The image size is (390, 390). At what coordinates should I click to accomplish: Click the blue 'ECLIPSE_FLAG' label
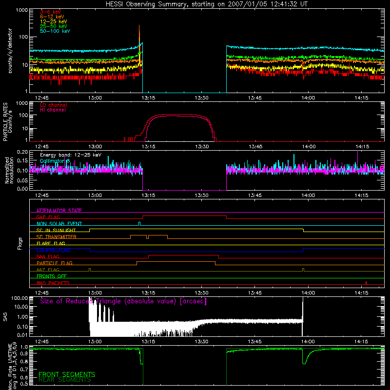[53, 250]
